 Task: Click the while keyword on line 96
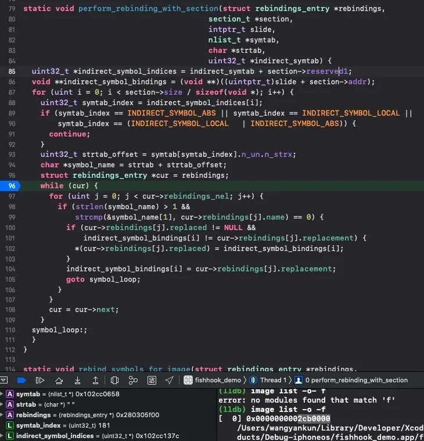point(52,185)
